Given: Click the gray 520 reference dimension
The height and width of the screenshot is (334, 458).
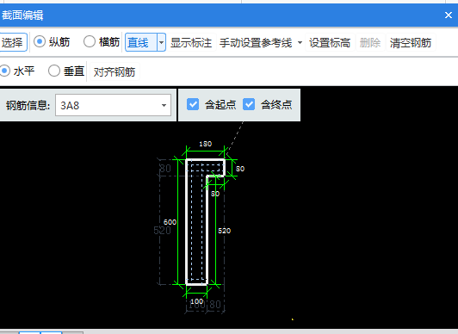Looking at the screenshot, I should [x=162, y=231].
